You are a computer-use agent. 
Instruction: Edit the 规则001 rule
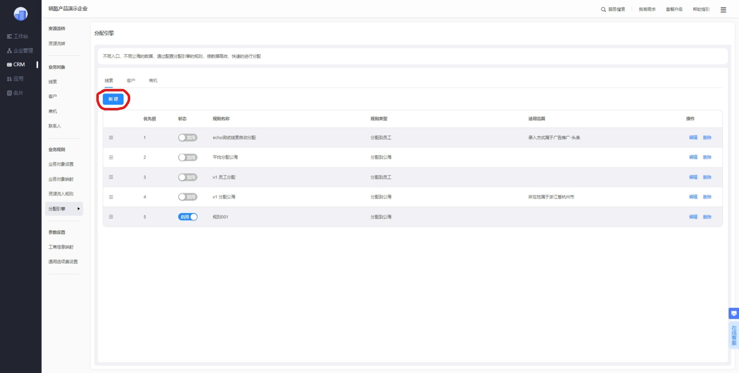pos(693,217)
